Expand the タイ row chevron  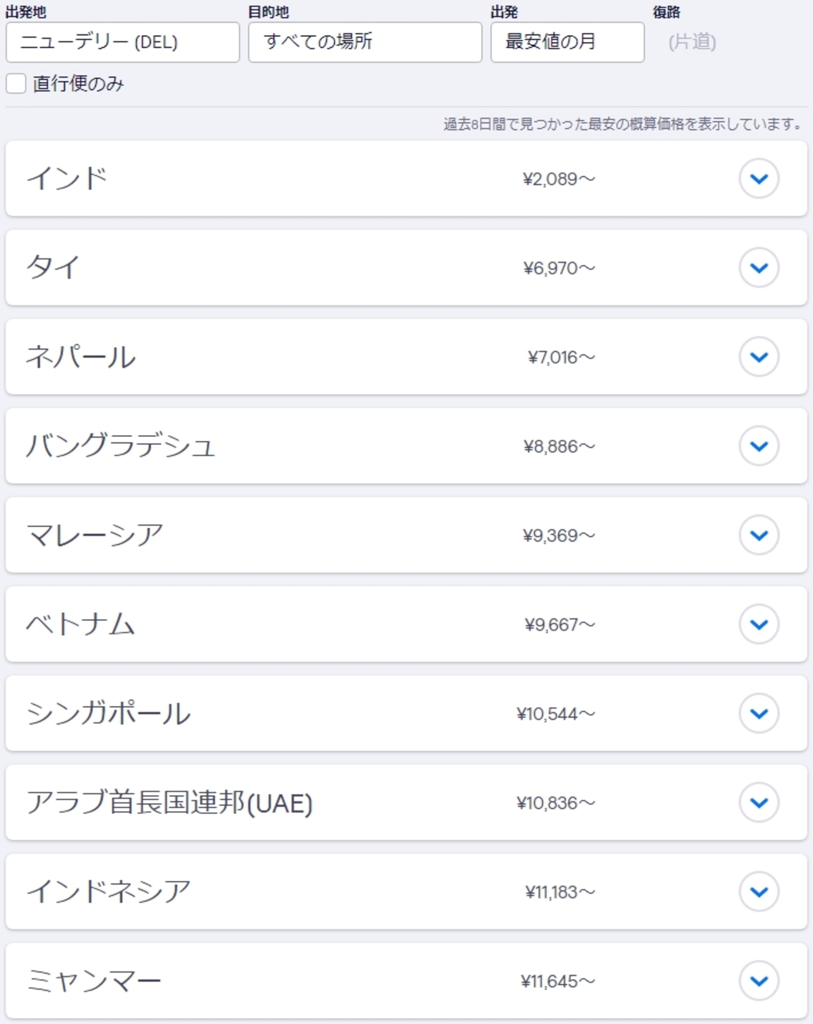pos(759,268)
